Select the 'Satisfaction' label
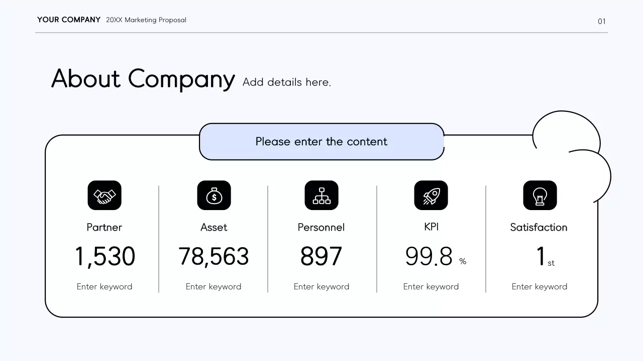The height and width of the screenshot is (361, 643). click(x=539, y=227)
